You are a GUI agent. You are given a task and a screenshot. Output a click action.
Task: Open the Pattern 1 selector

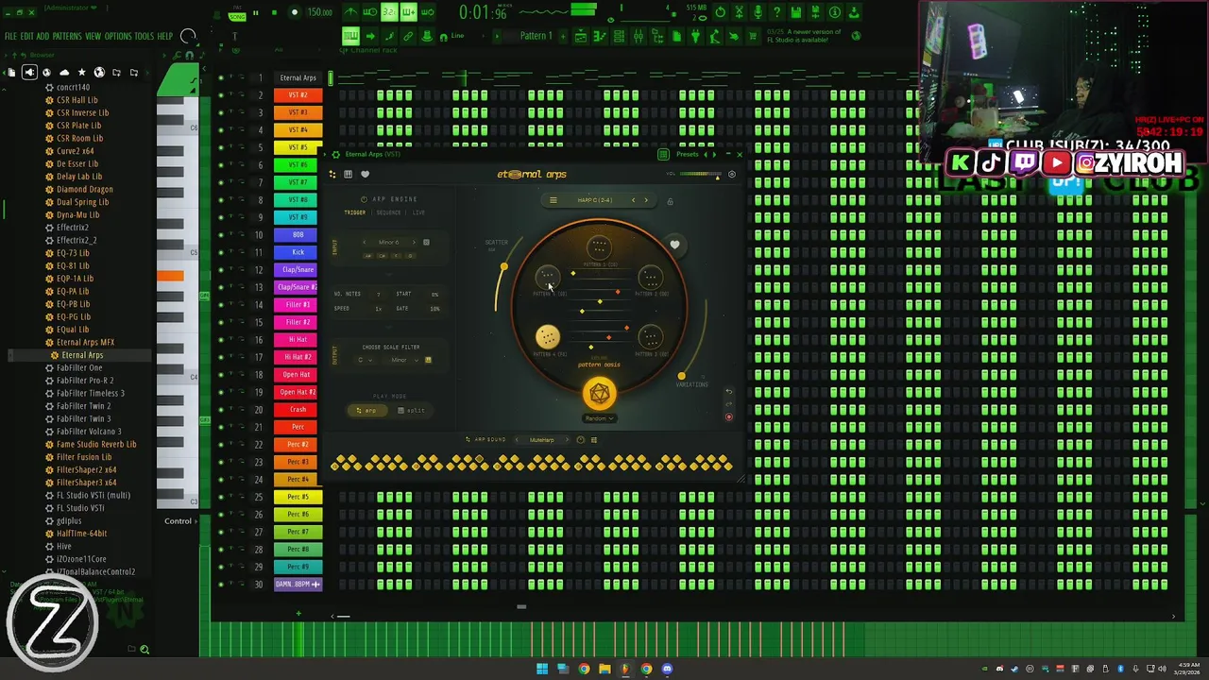(536, 36)
